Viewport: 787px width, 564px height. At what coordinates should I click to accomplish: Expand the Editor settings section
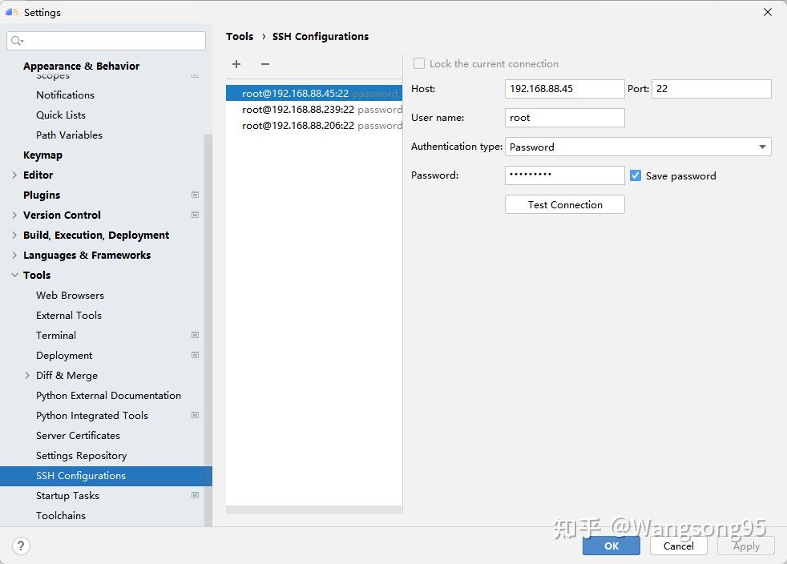tap(14, 175)
